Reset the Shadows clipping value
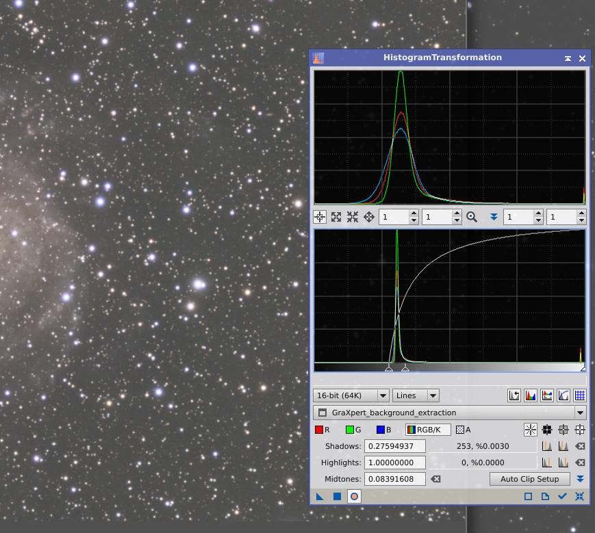 [580, 446]
